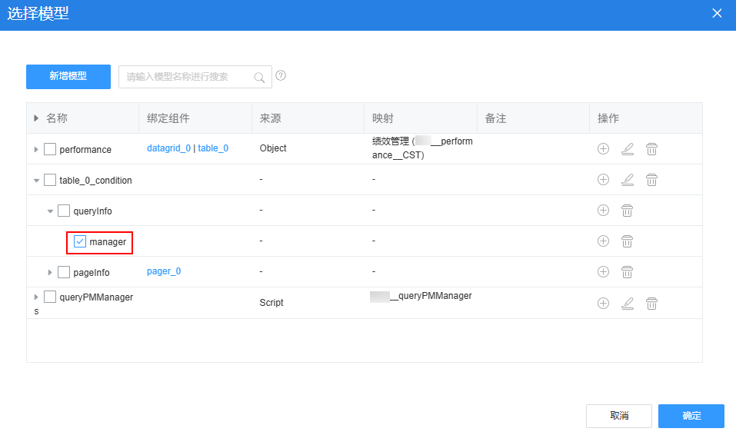The height and width of the screenshot is (435, 736).
Task: Click the pageInfo row label
Action: pos(91,273)
